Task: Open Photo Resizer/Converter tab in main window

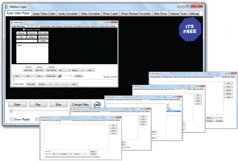Action: tap(136, 14)
